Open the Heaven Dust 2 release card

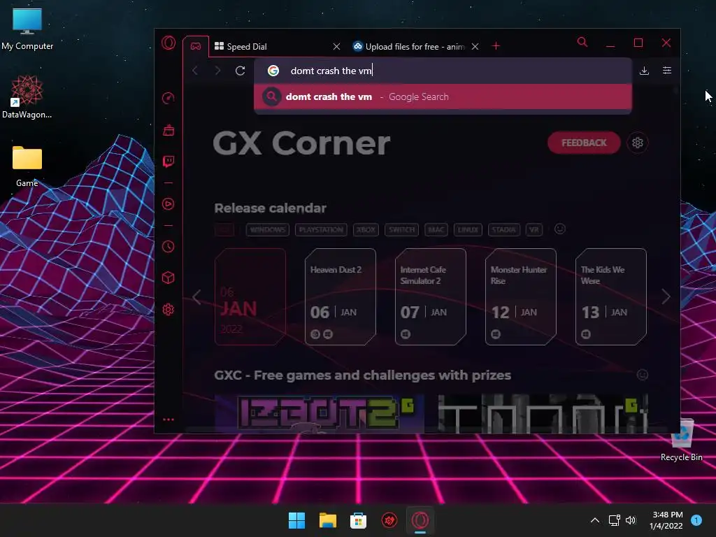tap(341, 296)
